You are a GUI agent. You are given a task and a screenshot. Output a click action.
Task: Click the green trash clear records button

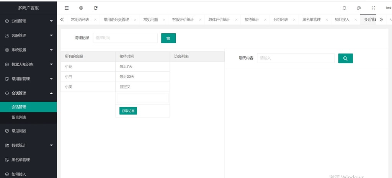[168, 38]
